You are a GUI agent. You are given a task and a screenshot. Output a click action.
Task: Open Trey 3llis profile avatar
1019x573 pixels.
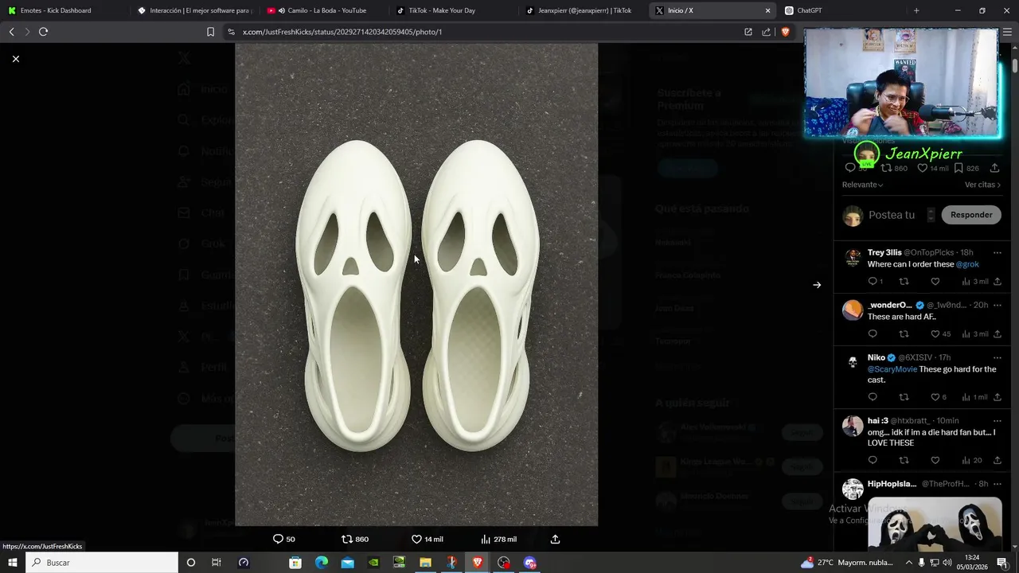(853, 258)
